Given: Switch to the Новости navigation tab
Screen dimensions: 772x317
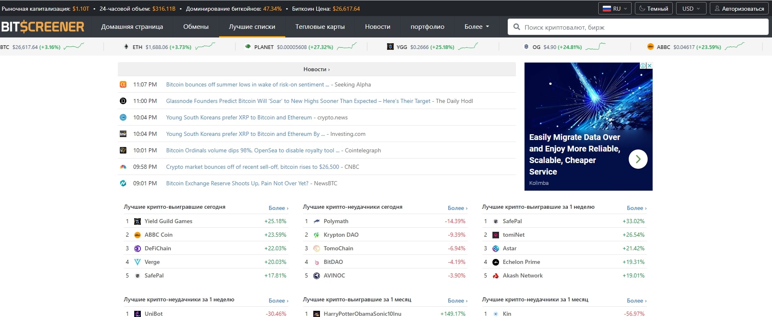Looking at the screenshot, I should point(378,27).
